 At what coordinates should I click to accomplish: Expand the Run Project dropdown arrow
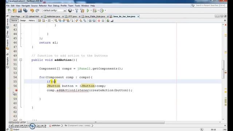(x=91, y=11)
